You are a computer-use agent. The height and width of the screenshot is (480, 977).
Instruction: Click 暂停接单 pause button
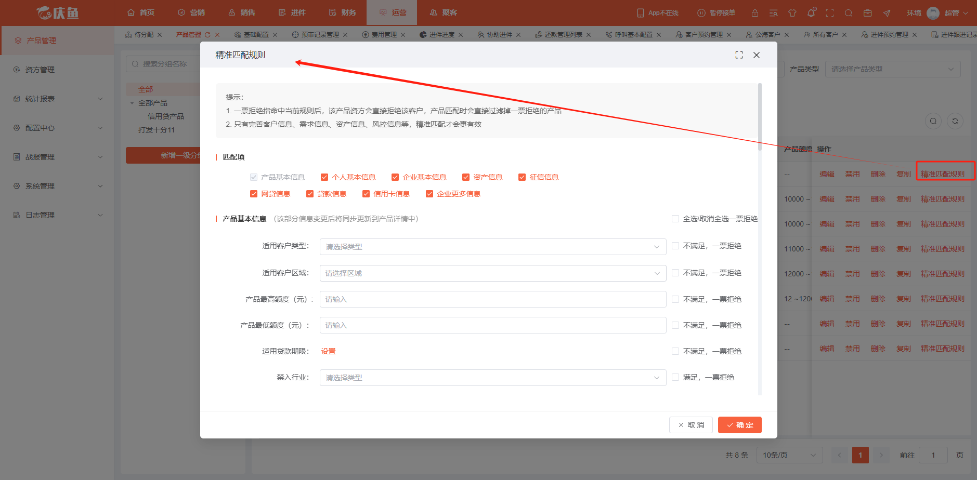(x=716, y=13)
